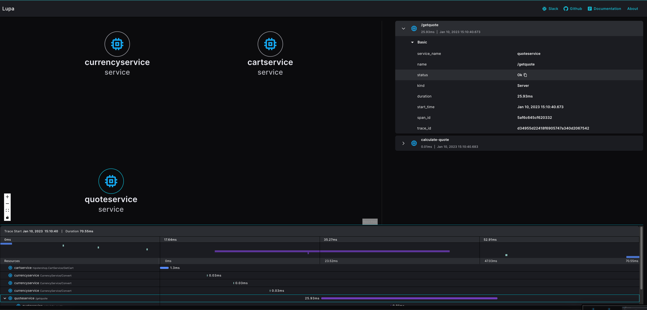The width and height of the screenshot is (647, 310).
Task: Click the vertical scrollbar of trace timeline
Action: (x=641, y=258)
